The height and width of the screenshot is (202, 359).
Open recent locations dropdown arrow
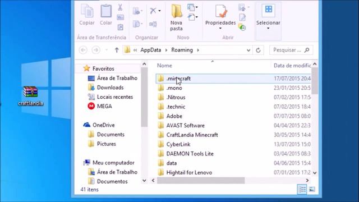(x=107, y=50)
